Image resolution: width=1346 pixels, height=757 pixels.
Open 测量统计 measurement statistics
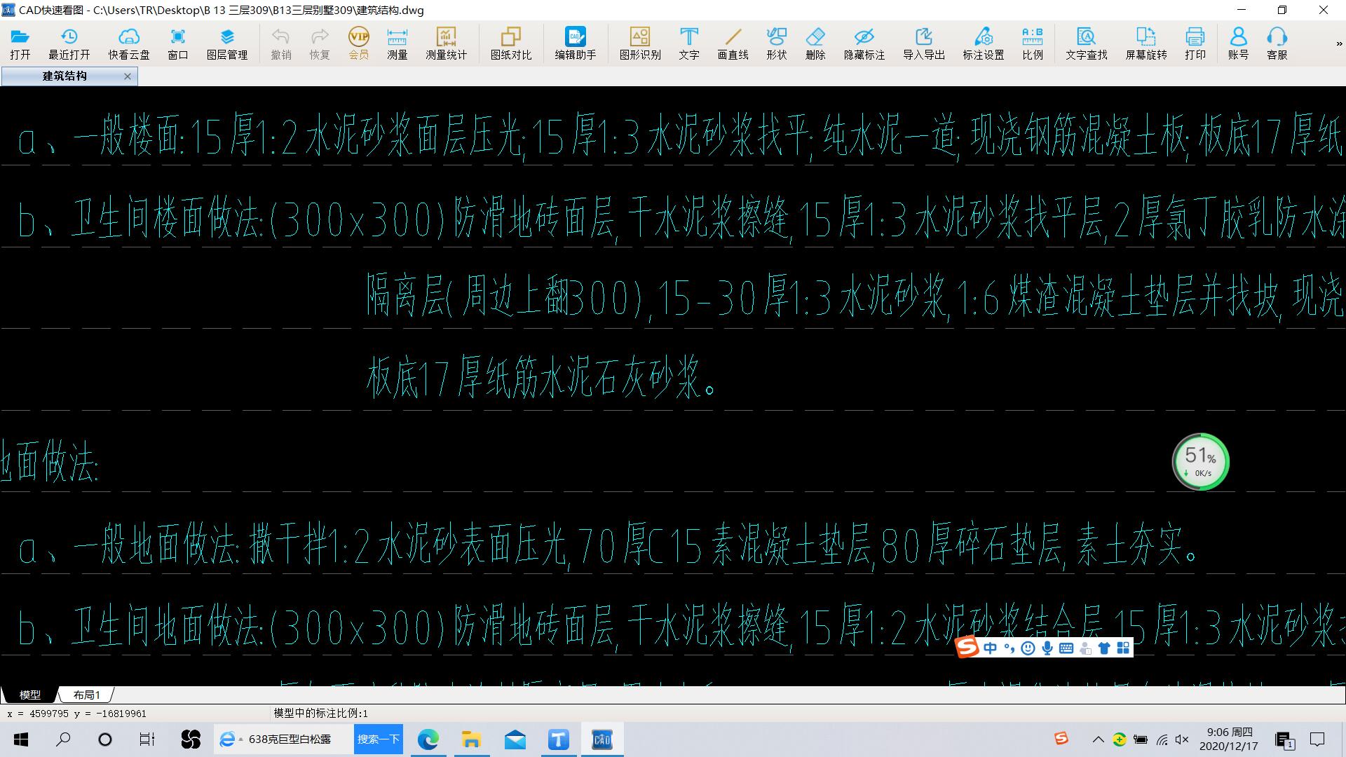446,43
